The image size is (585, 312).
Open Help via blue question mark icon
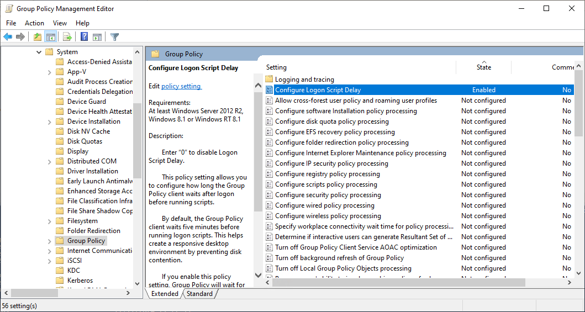pos(84,37)
